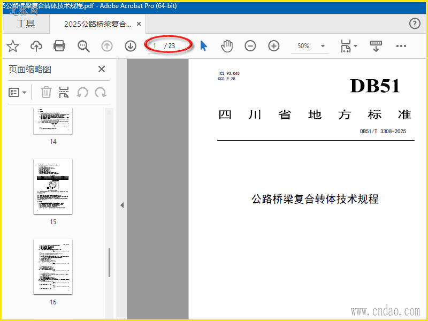The width and height of the screenshot is (428, 321).
Task: Click the DB51 heading in the document
Action: (x=376, y=86)
